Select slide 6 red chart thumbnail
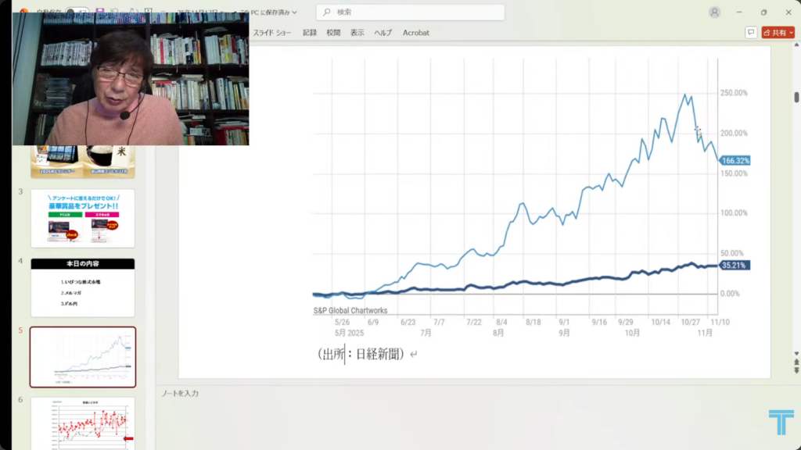801x450 pixels. [83, 423]
